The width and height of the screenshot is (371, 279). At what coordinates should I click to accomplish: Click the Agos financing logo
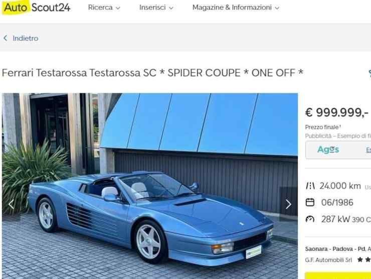[328, 150]
